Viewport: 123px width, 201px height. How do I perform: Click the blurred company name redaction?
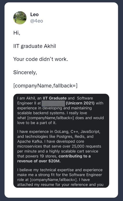click(53, 103)
